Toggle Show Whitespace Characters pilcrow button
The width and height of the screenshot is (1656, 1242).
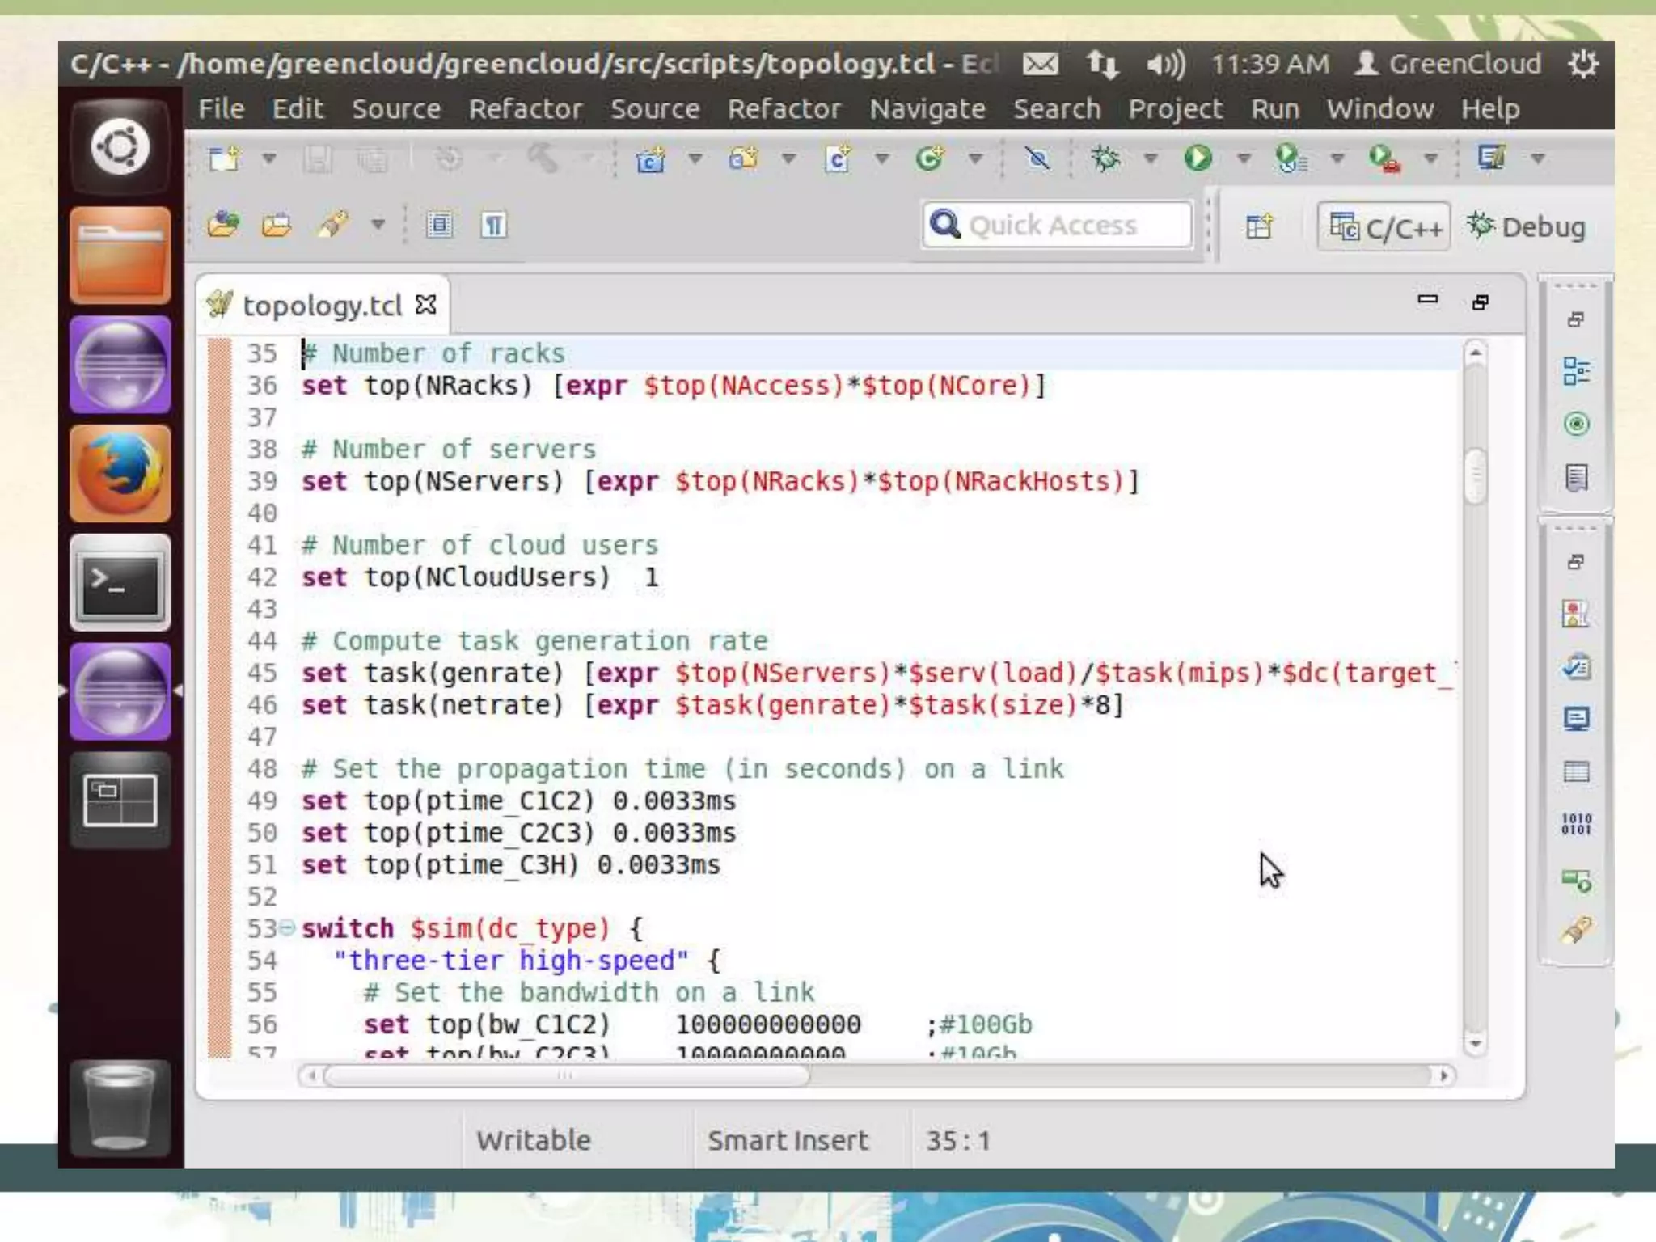point(494,225)
